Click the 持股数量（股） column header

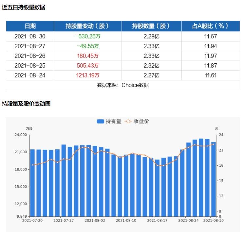[152, 26]
